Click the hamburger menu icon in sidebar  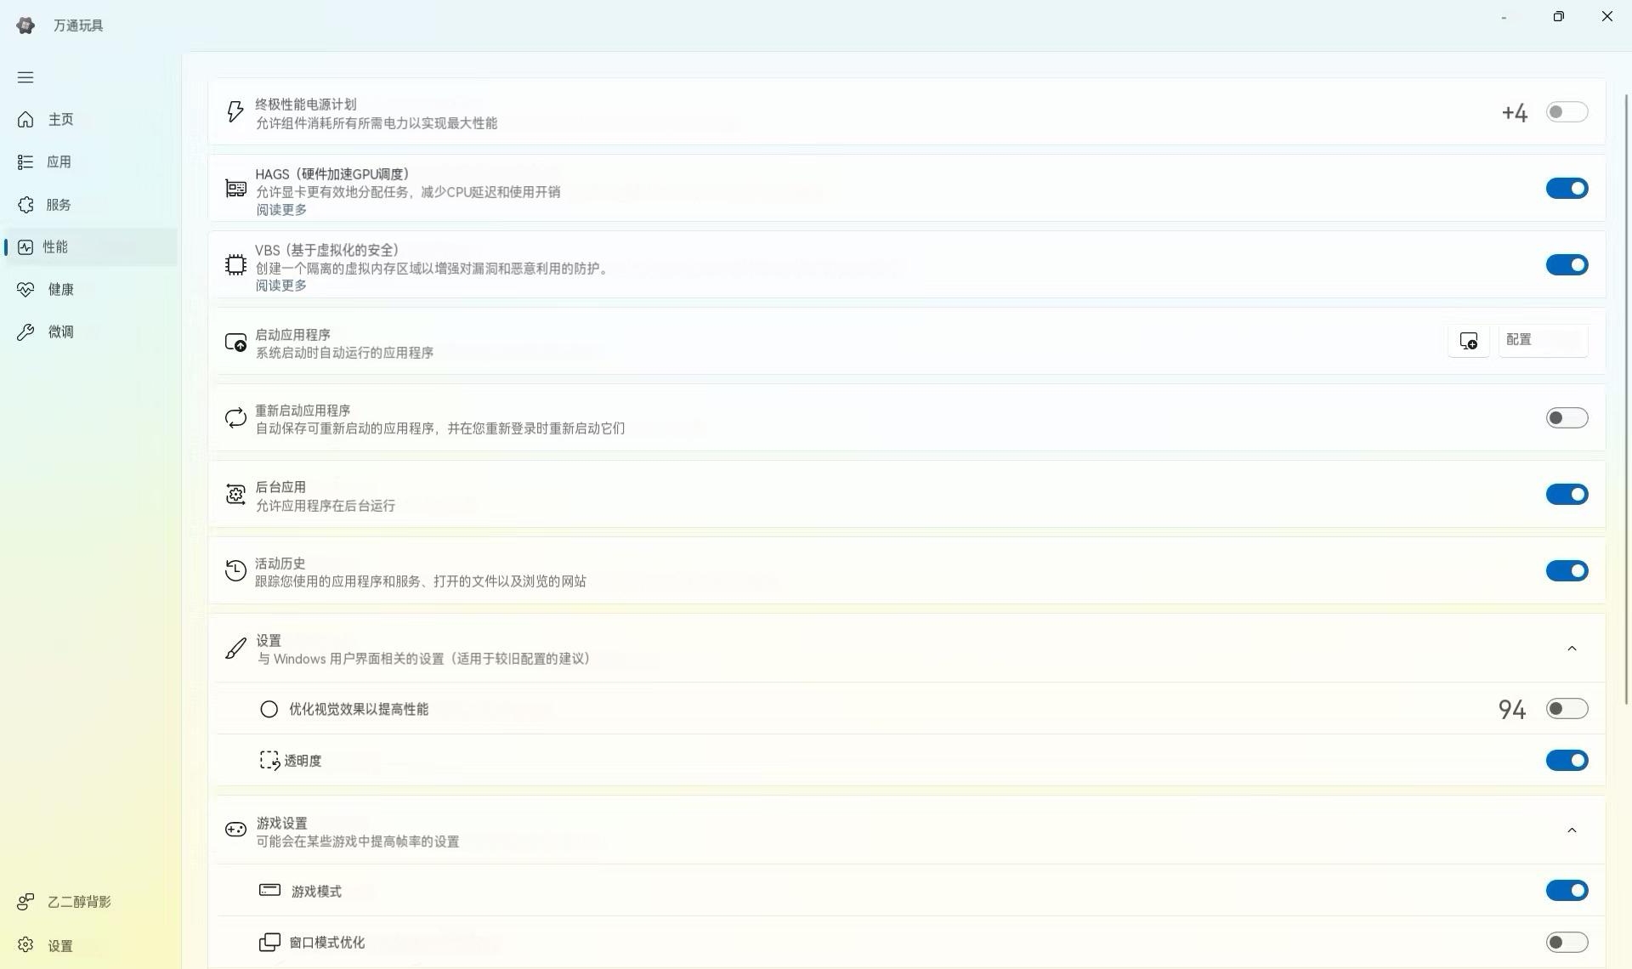(x=25, y=77)
